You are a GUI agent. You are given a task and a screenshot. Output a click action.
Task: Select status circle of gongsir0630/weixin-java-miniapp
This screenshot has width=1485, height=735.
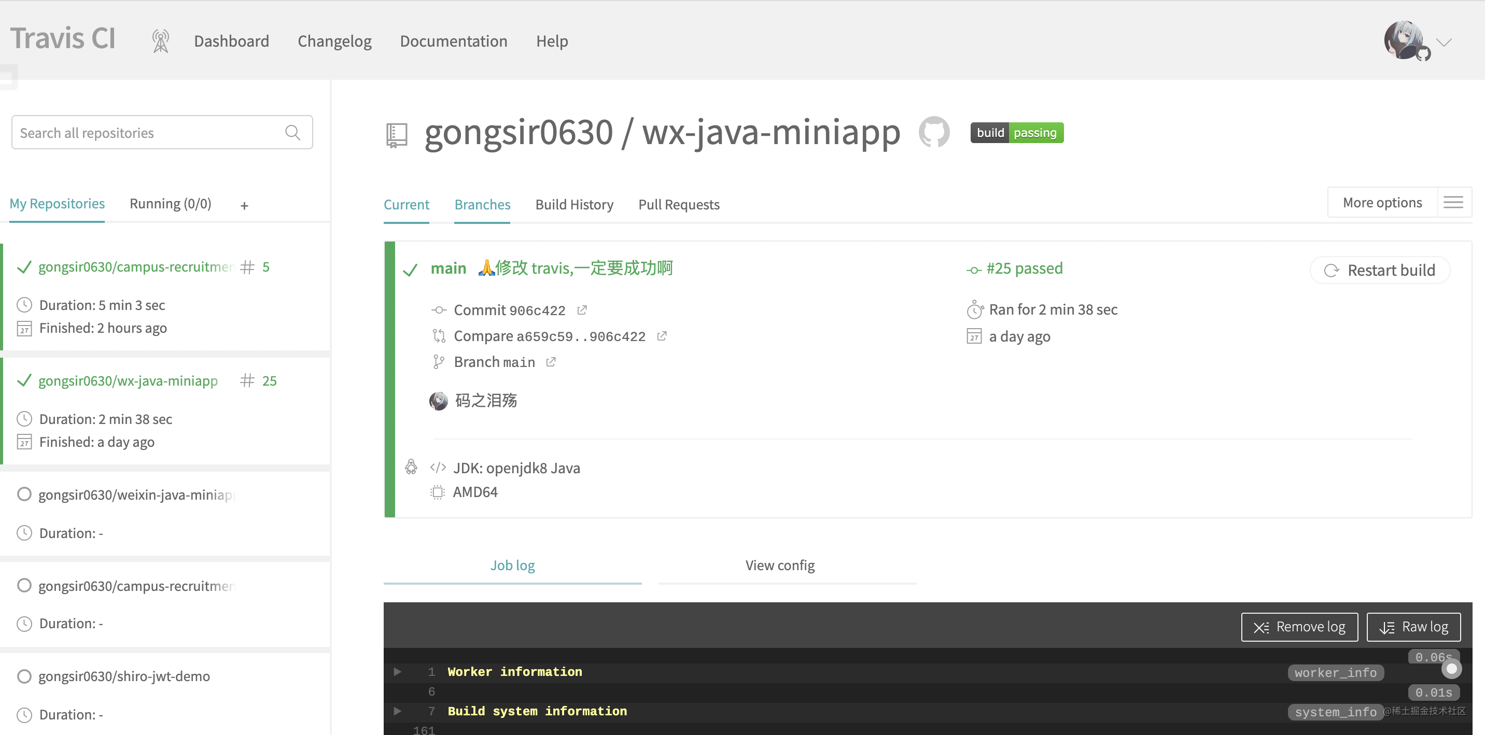[x=24, y=494]
